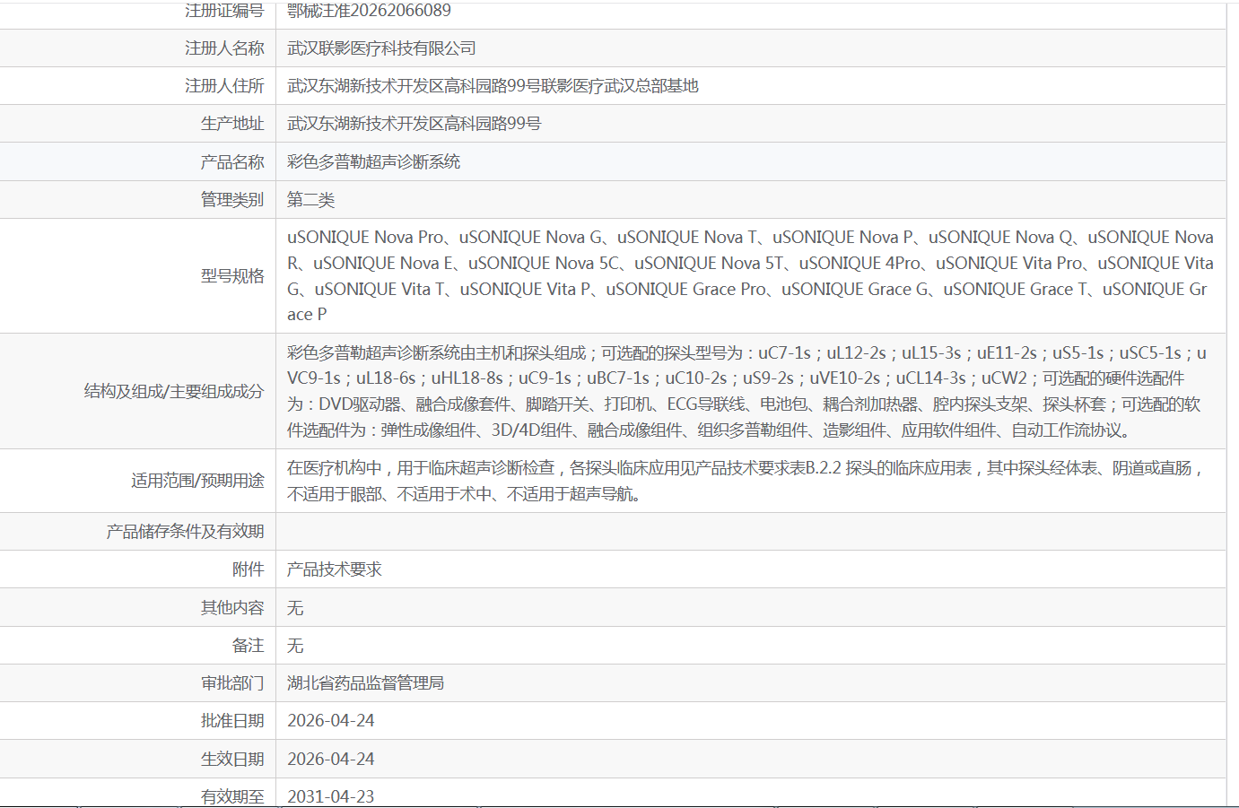This screenshot has height=808, width=1239.
Task: Click the "备注" row label
Action: pyautogui.click(x=248, y=646)
